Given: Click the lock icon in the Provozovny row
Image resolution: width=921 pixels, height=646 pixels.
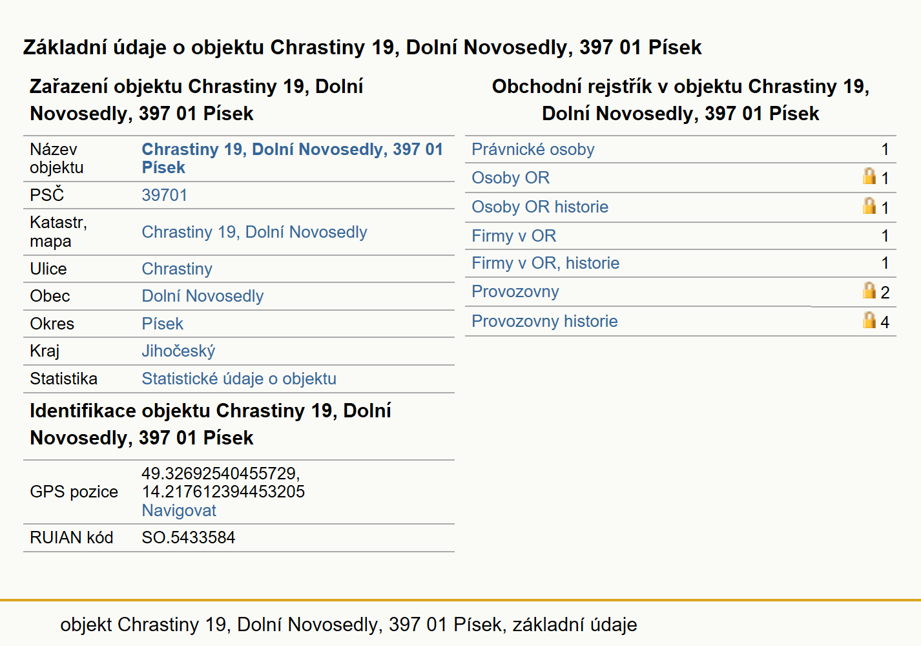Looking at the screenshot, I should [869, 291].
